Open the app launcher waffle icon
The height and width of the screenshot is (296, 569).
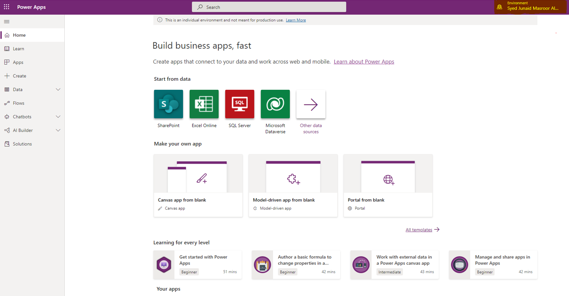[x=7, y=7]
